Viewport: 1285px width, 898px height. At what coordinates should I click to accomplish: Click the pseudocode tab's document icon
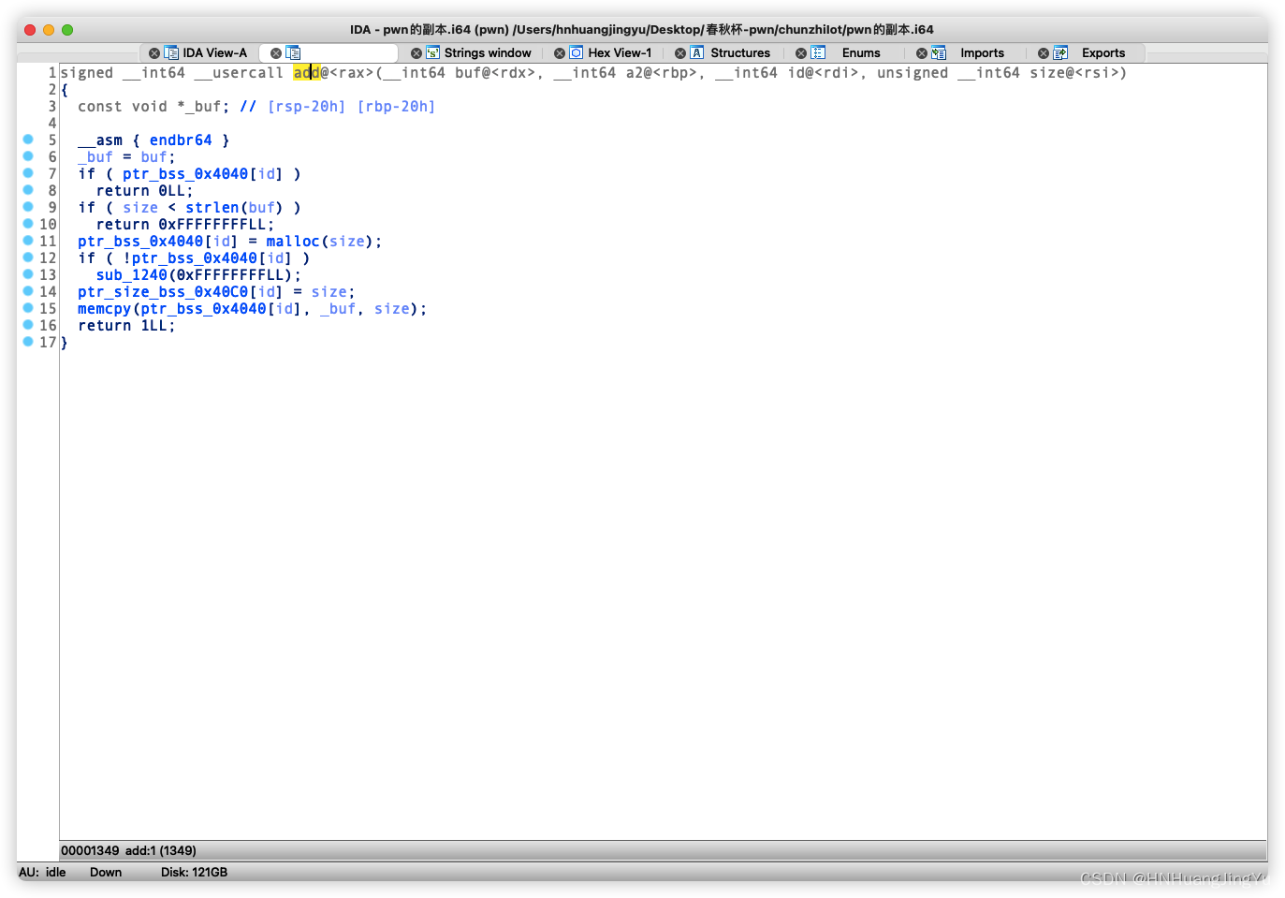tap(293, 53)
